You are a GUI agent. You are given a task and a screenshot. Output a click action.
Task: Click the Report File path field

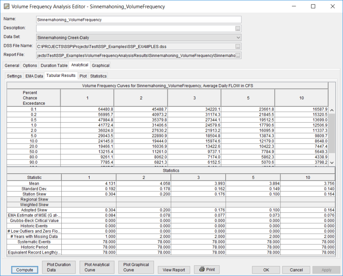(136, 56)
